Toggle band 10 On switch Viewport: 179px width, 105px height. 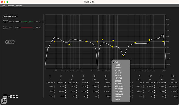pos(150,79)
